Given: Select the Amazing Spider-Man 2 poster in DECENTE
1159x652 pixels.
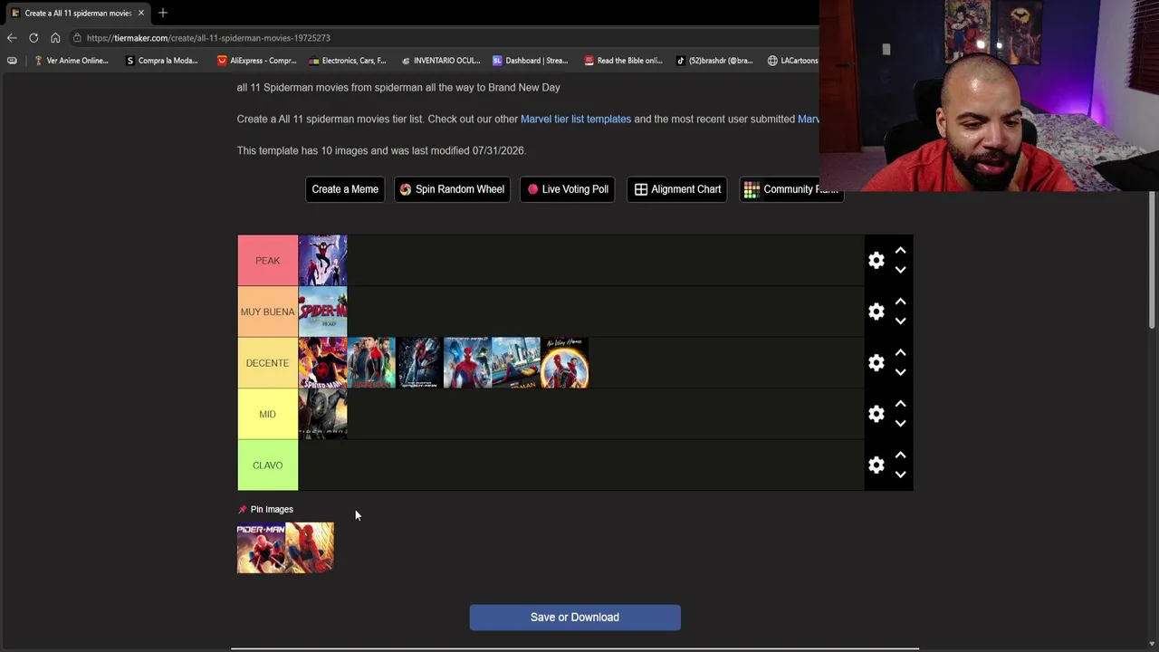Looking at the screenshot, I should [x=468, y=363].
